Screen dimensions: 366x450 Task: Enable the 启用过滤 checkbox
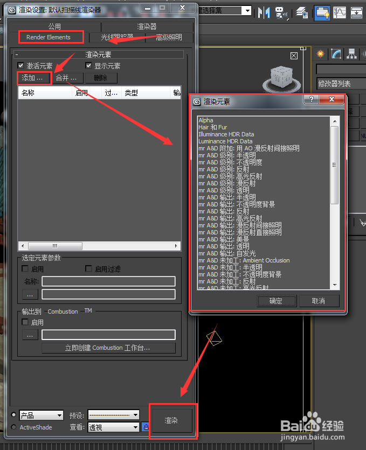(88, 268)
